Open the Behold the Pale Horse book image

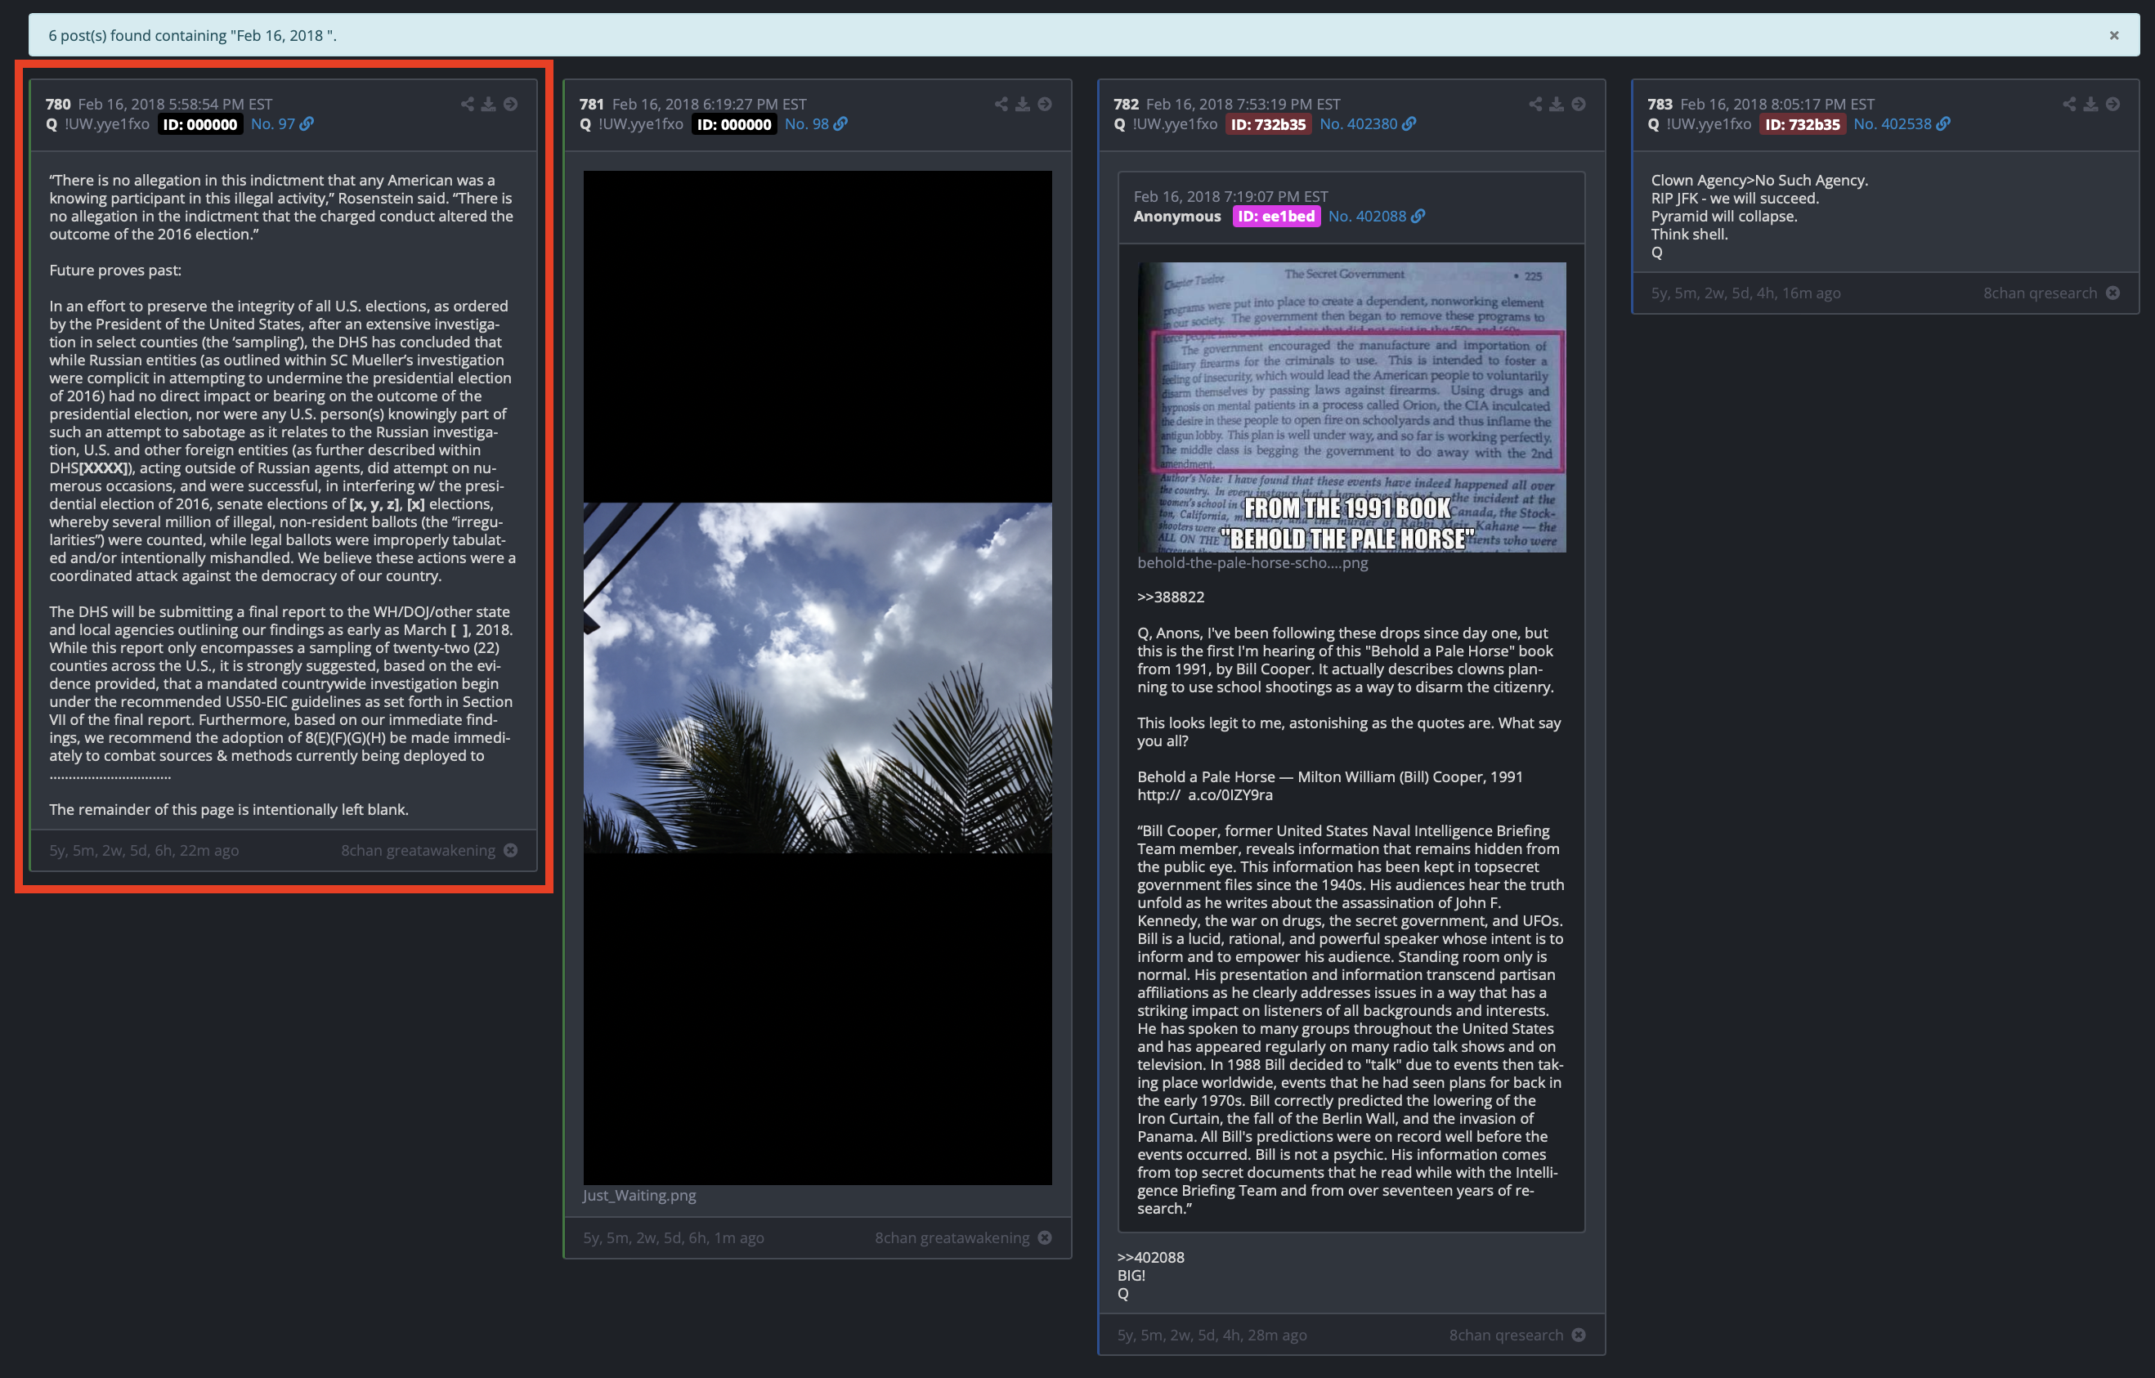point(1351,407)
